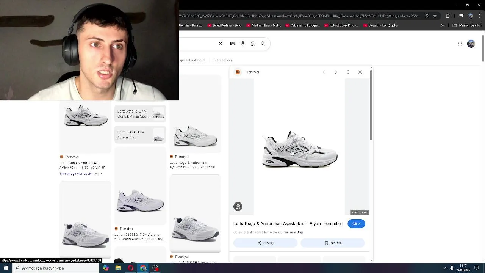This screenshot has width=485, height=273.
Task: Click the 'Geri bildirim' tab
Action: point(223,60)
